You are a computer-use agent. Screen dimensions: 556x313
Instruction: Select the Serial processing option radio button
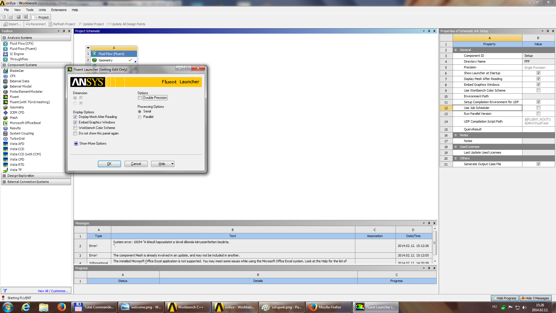point(139,111)
